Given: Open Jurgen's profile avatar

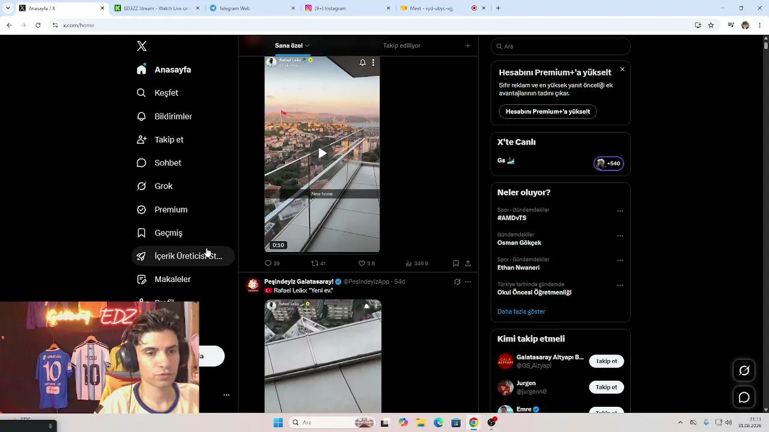Looking at the screenshot, I should tap(505, 387).
